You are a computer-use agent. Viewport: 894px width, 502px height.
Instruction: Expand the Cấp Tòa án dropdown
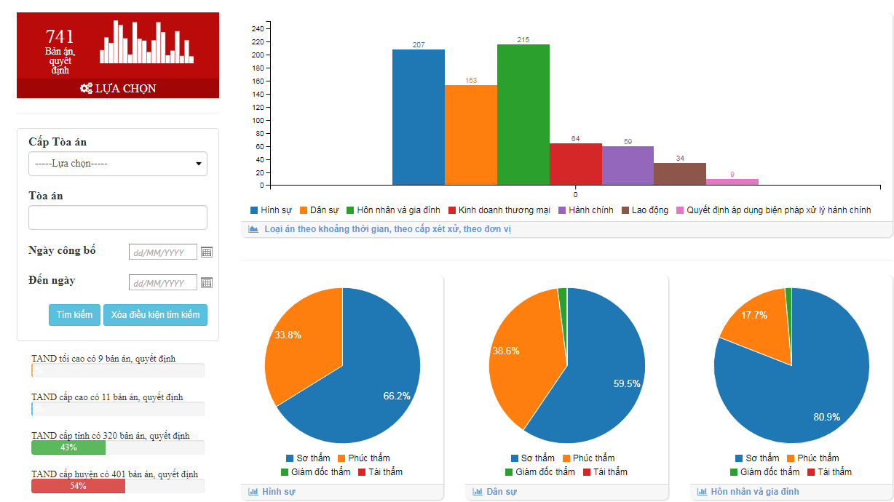[x=118, y=164]
